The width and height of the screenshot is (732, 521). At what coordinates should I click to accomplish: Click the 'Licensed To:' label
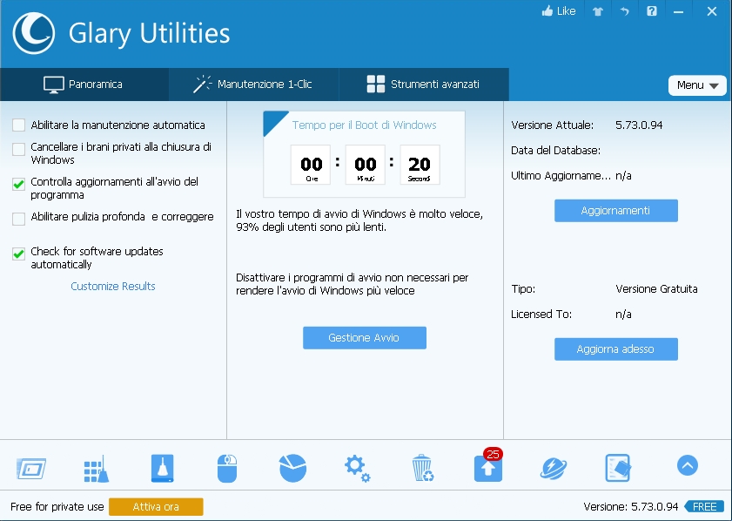click(x=541, y=315)
